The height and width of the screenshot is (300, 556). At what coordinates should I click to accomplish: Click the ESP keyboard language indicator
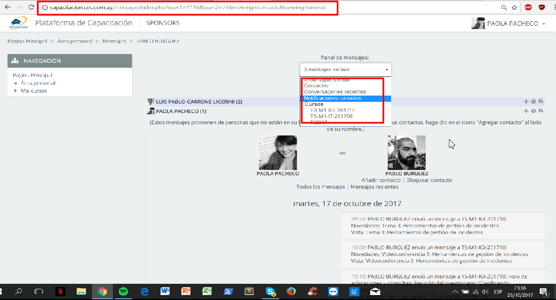click(x=498, y=291)
